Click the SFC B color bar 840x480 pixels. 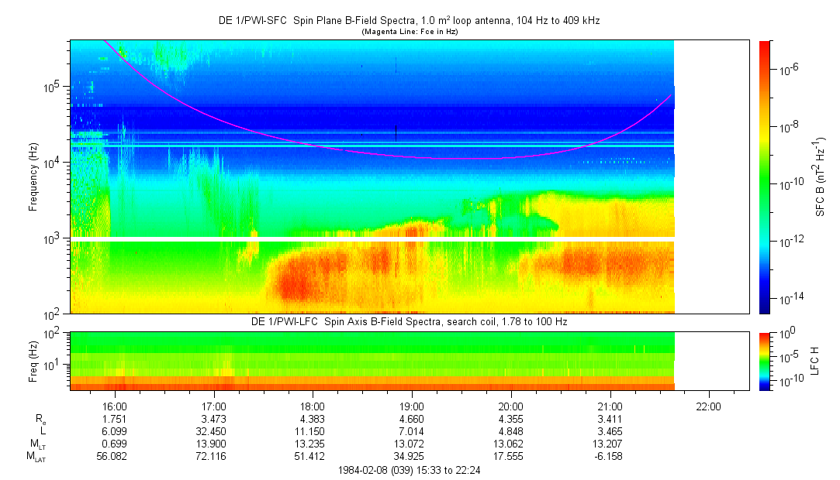pyautogui.click(x=765, y=177)
